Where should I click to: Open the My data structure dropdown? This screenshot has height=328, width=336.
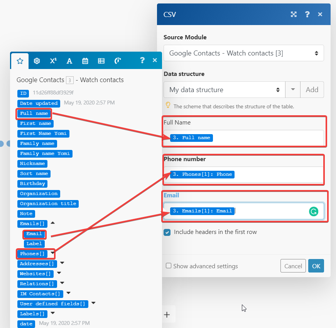(x=225, y=90)
